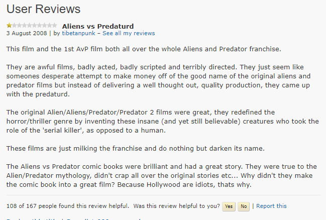The height and width of the screenshot is (220, 326).
Task: Click the second star in the rating
Action: (14, 26)
